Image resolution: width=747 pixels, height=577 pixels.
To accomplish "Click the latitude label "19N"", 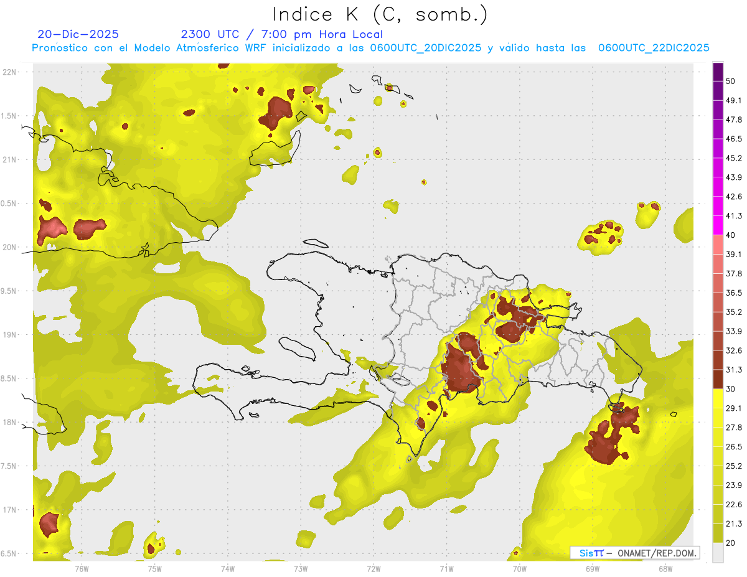I will [x=10, y=334].
